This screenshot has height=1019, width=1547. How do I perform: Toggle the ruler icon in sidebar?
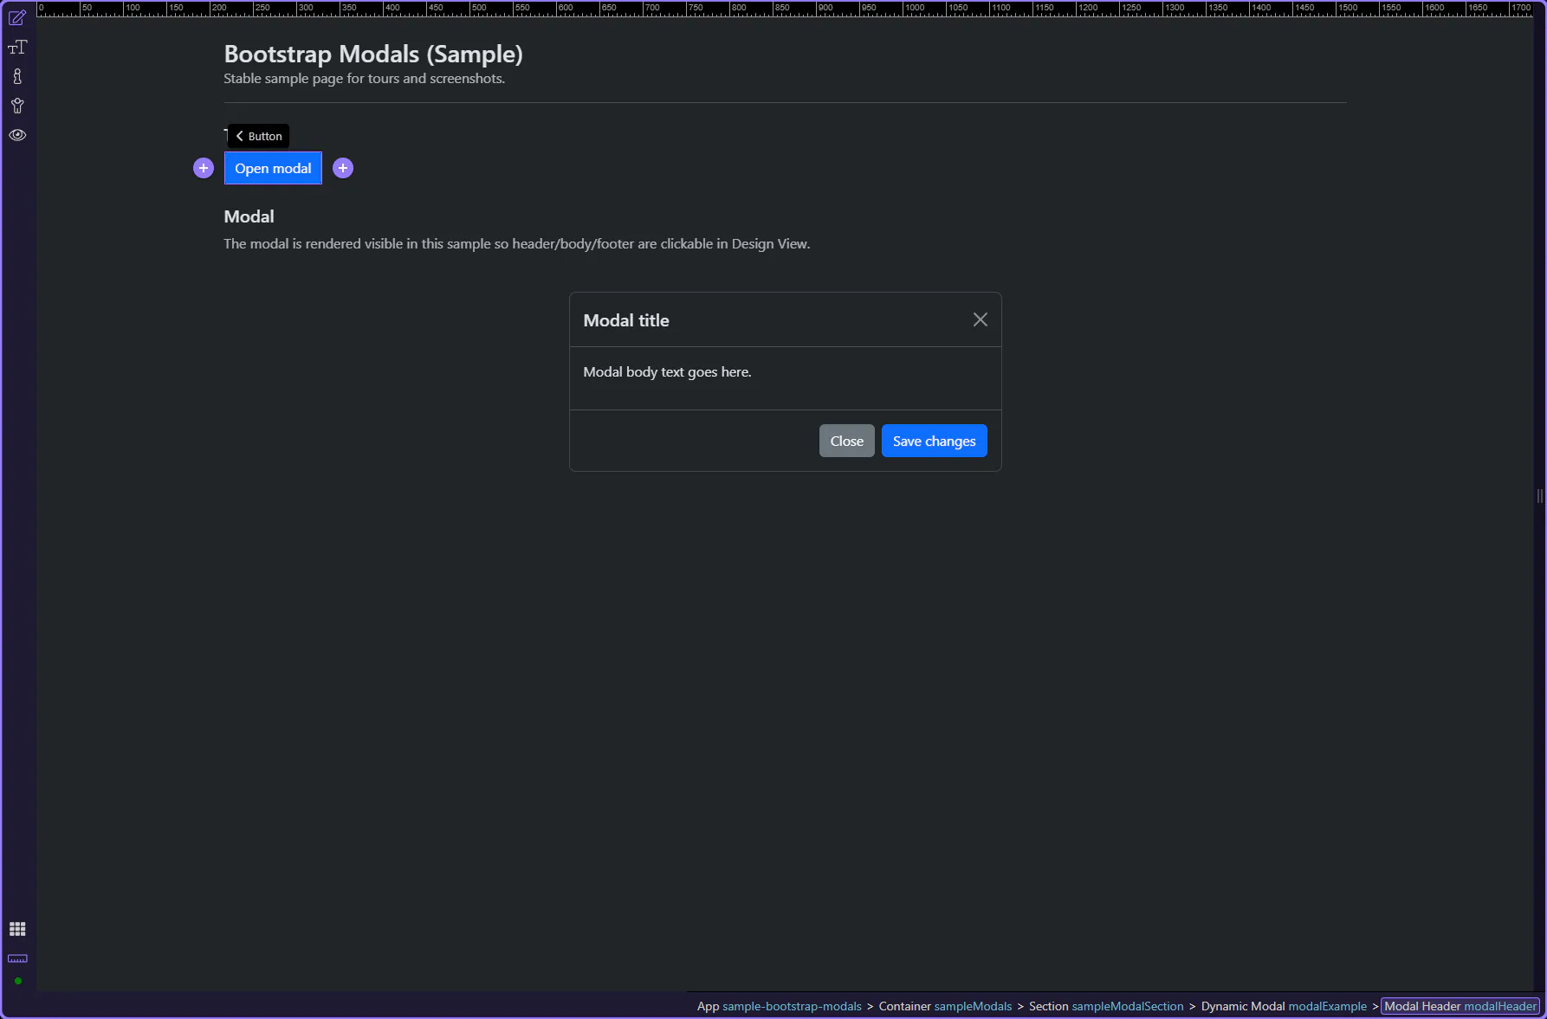tap(17, 958)
